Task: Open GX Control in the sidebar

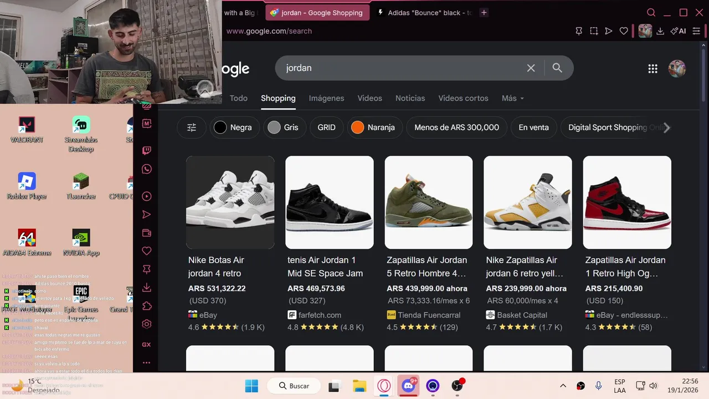Action: click(x=147, y=344)
